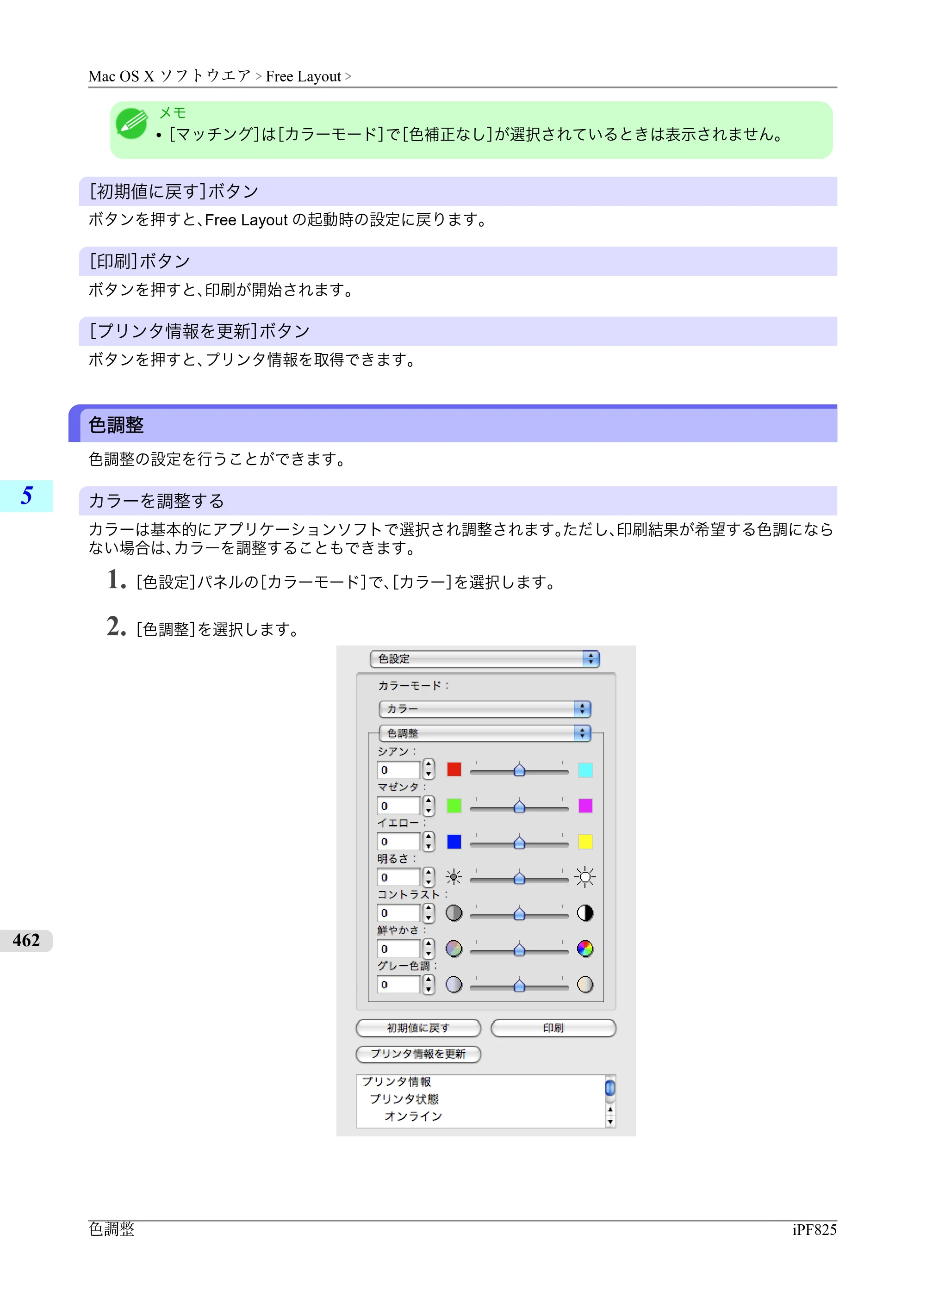926x1309 pixels.
Task: Click the green swatch in the Magenta row
Action: 454,806
